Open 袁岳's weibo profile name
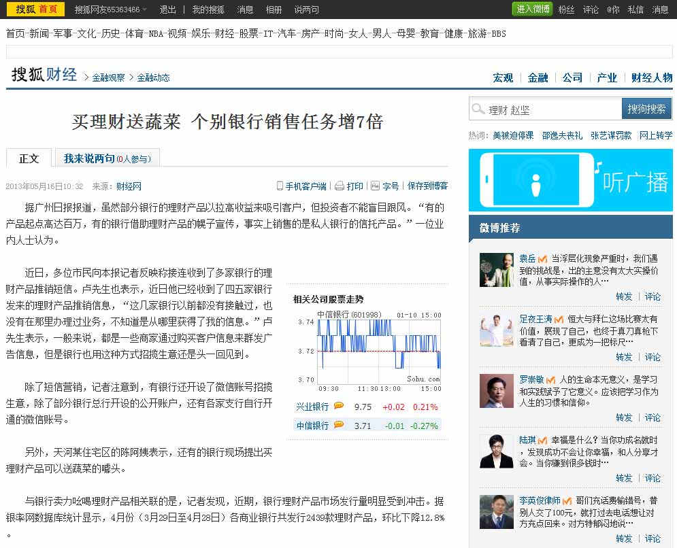677x548 pixels. pyautogui.click(x=527, y=258)
